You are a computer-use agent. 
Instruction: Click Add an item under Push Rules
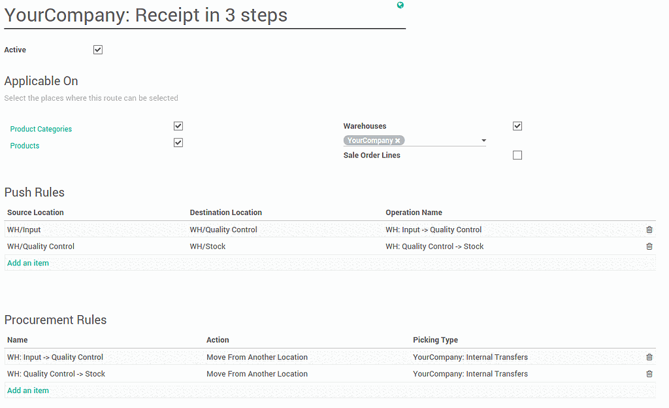tap(28, 263)
